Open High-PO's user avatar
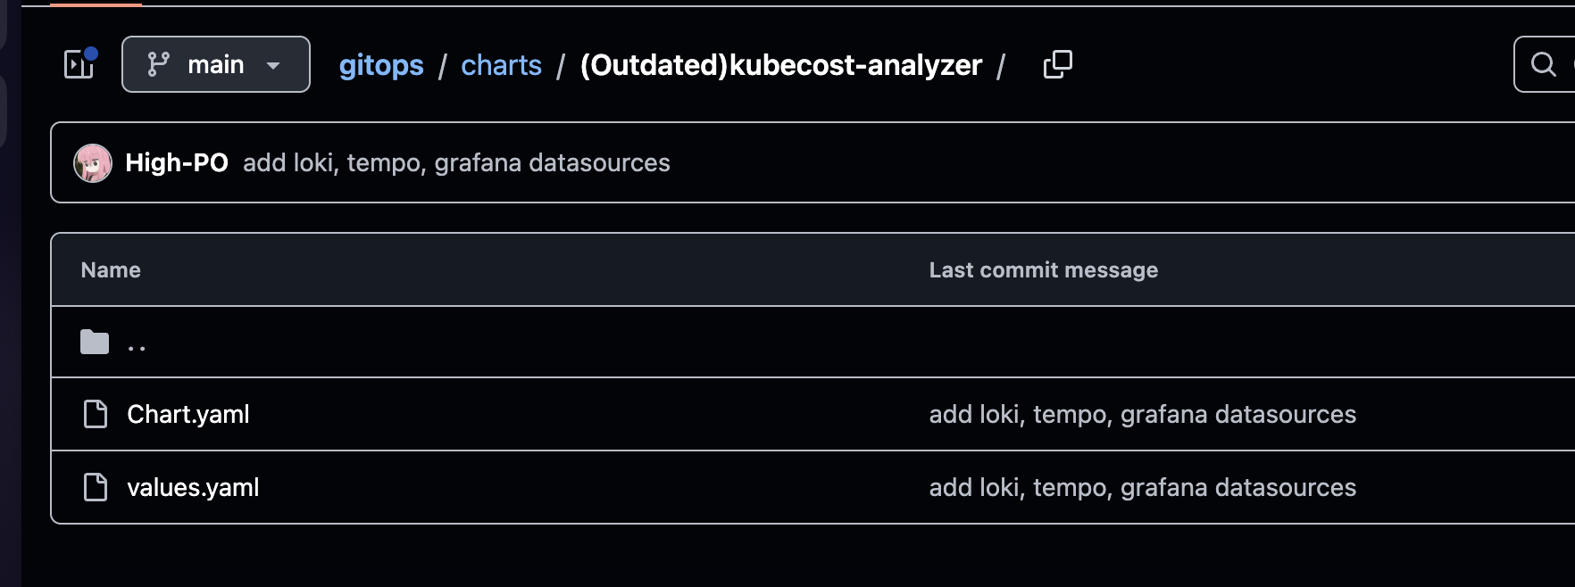1575x587 pixels. tap(93, 163)
